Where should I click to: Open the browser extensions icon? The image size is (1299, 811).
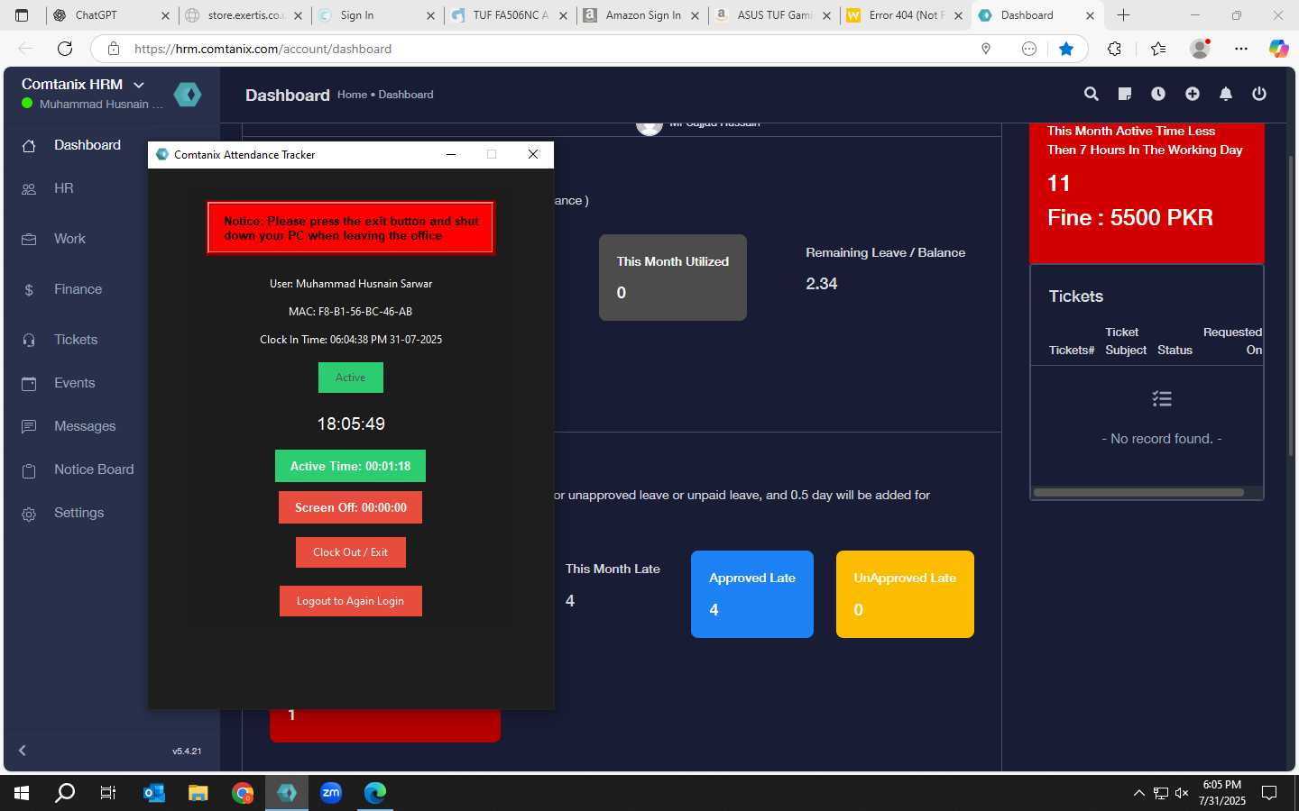pyautogui.click(x=1115, y=49)
